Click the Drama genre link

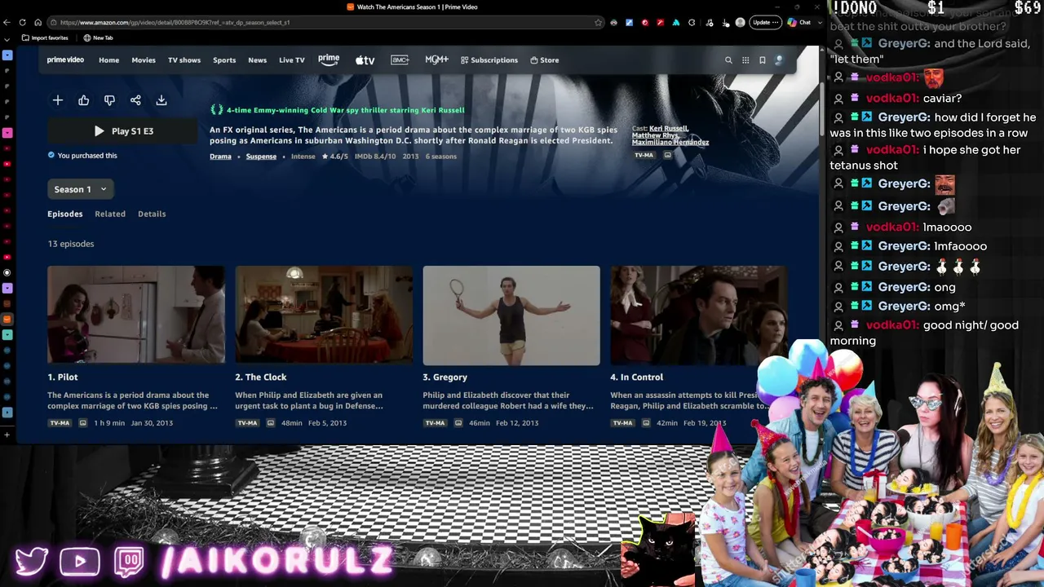pos(220,157)
